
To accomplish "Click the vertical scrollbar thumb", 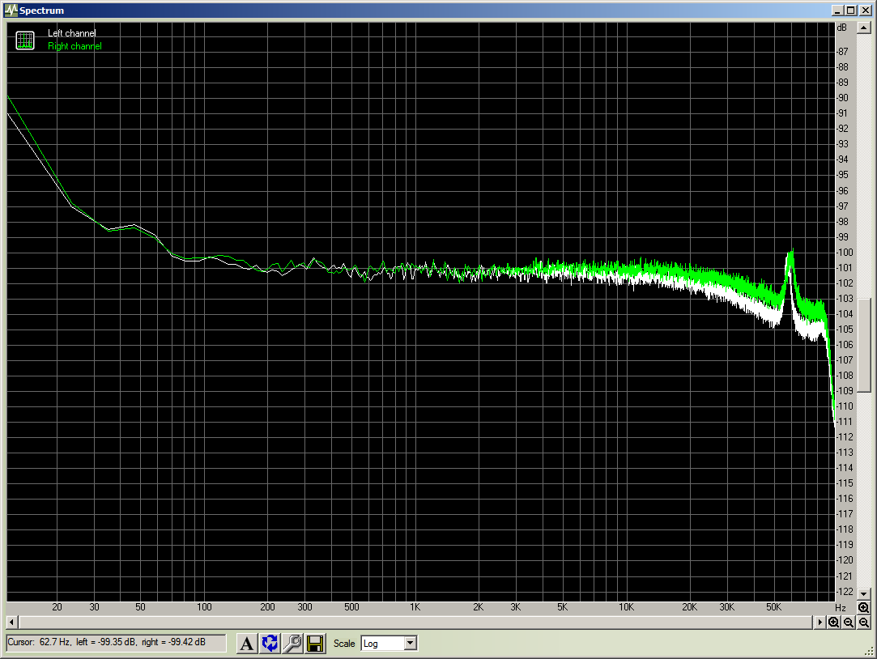I will pyautogui.click(x=863, y=345).
